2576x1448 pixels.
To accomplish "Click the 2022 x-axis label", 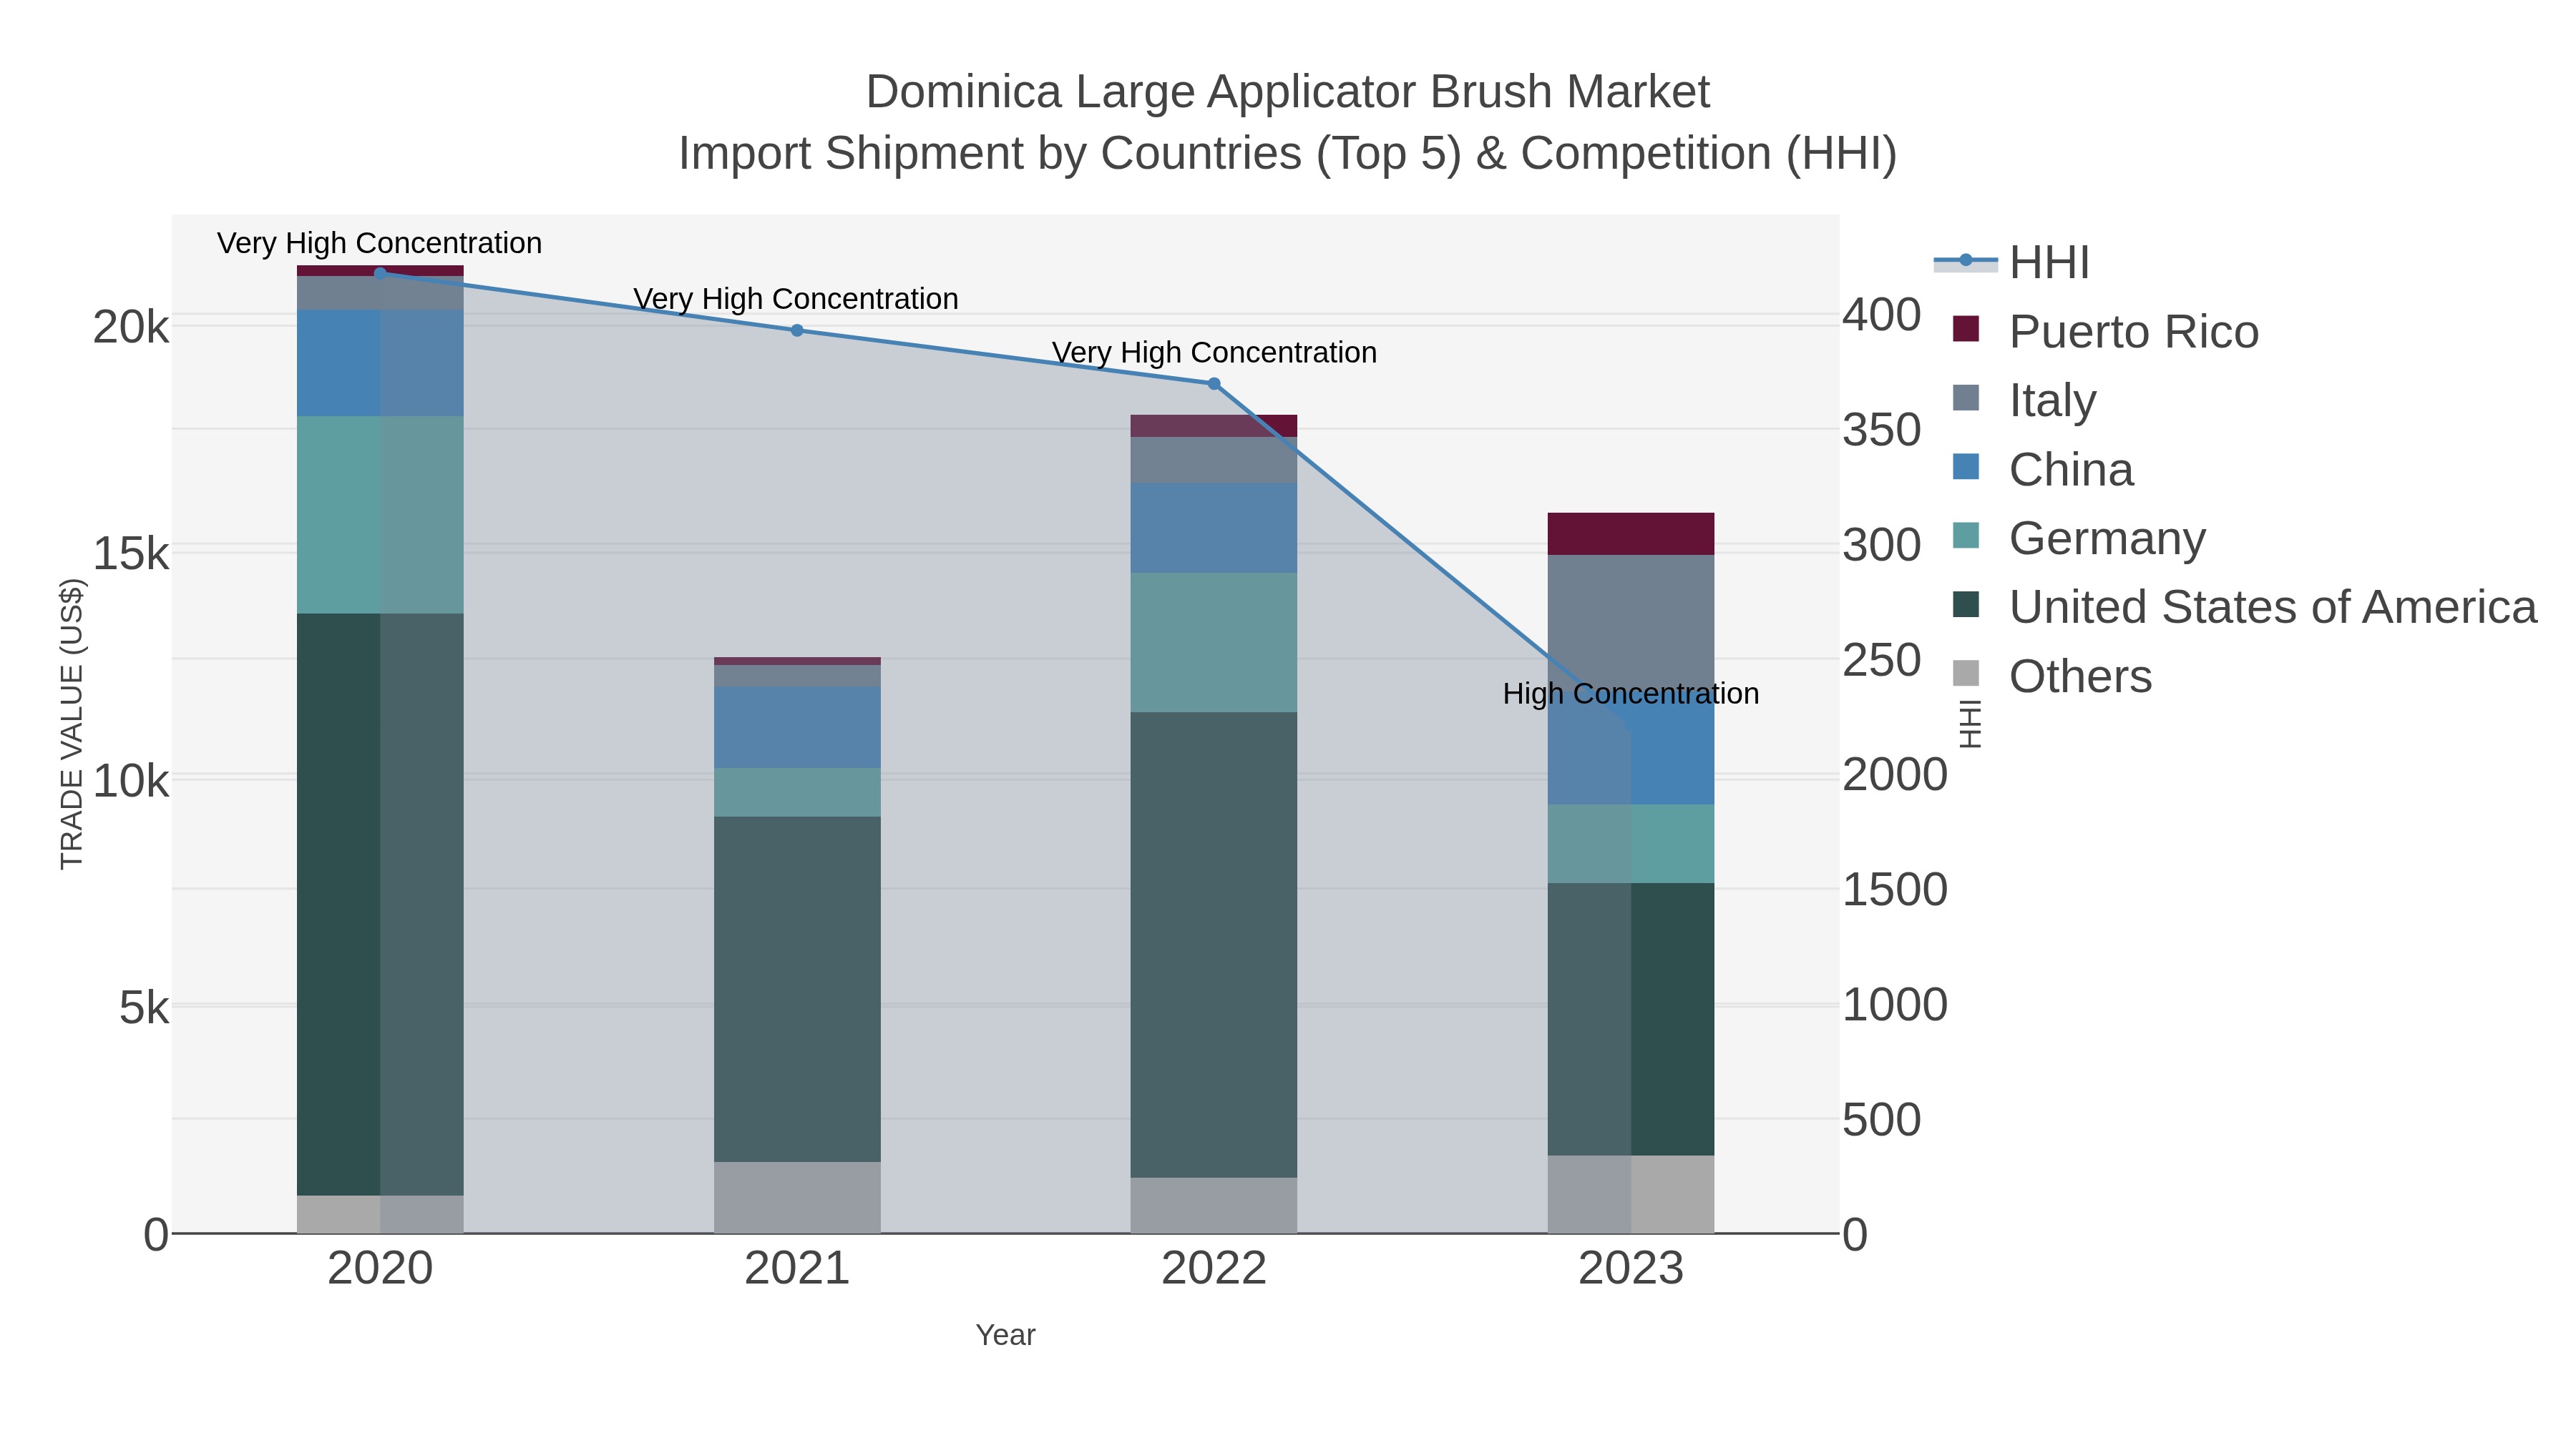I will (1214, 1269).
